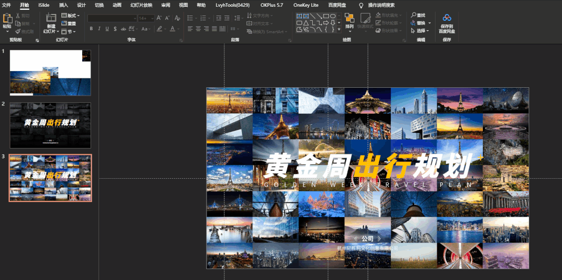Click the Reset (重置) slide button
Screen dimensions: 562x280
point(69,23)
